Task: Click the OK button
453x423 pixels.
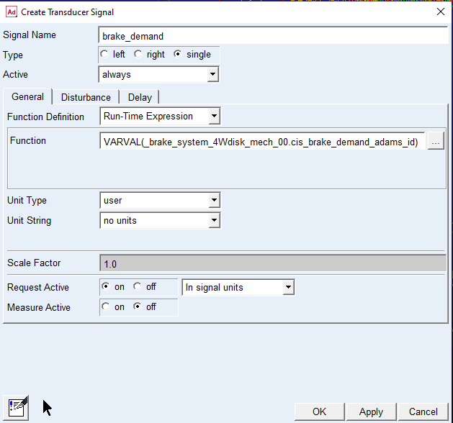Action: coord(319,411)
